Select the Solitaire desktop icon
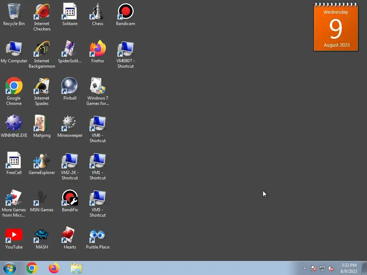This screenshot has height=275, width=367. click(70, 14)
